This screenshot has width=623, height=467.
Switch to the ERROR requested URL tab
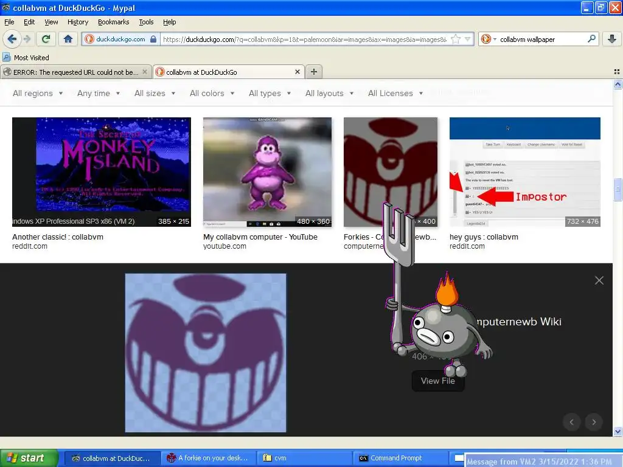[75, 72]
